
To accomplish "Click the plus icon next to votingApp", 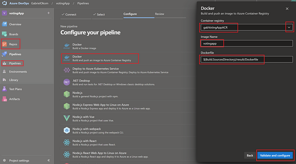I will 49,13.
